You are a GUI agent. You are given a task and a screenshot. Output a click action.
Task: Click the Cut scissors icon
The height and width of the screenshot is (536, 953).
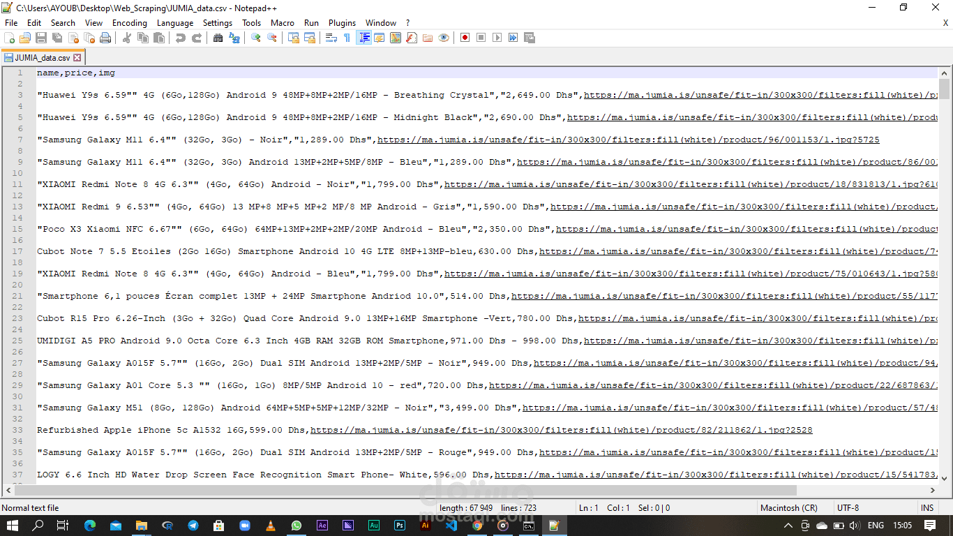pos(127,38)
